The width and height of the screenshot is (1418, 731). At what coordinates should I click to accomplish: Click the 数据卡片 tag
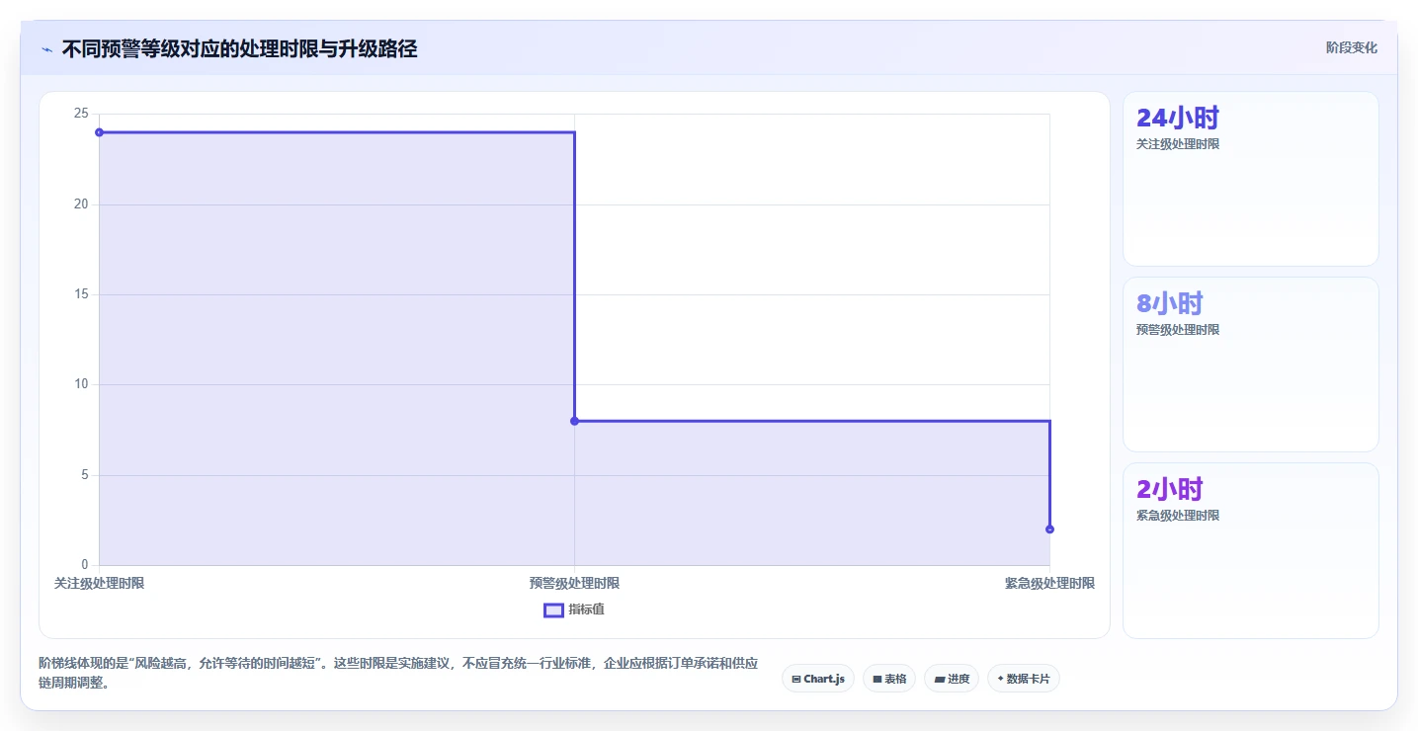click(x=1024, y=679)
